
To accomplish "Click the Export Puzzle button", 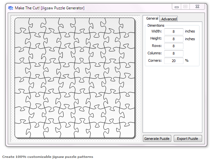I will pos(188,139).
